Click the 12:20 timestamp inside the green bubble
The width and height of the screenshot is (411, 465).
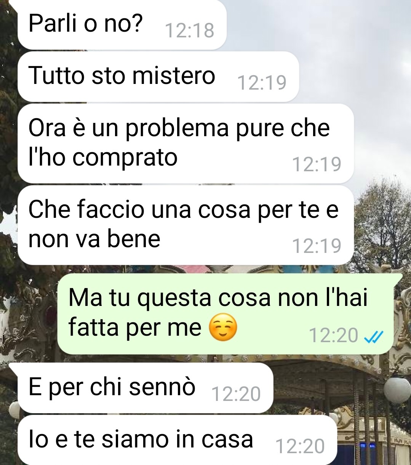(333, 336)
